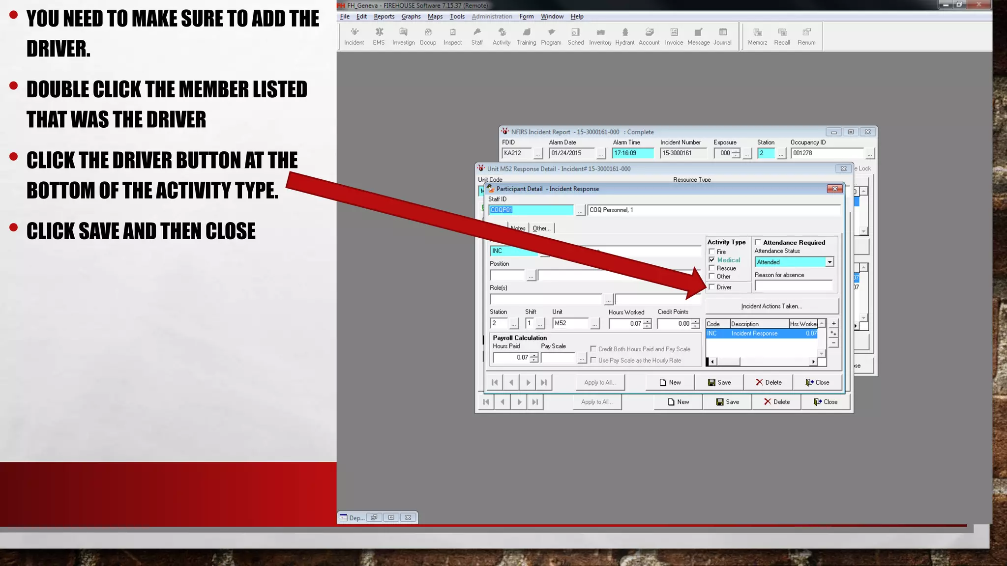Click the Journal toolbar icon

[x=722, y=36]
